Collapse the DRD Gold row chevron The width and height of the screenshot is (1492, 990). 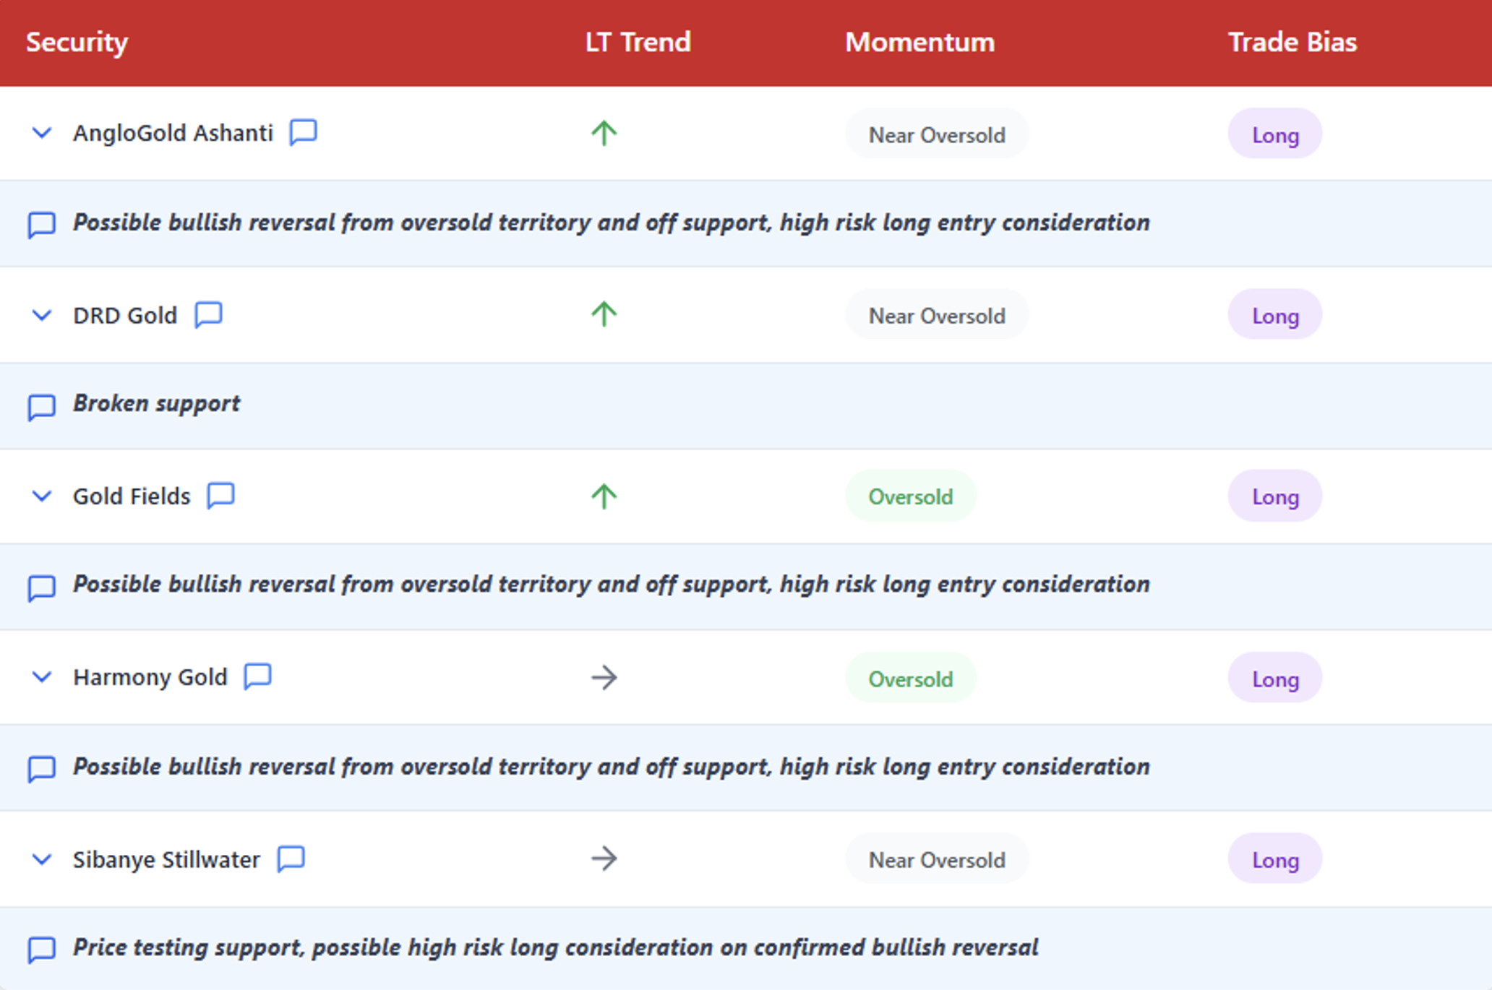click(42, 315)
